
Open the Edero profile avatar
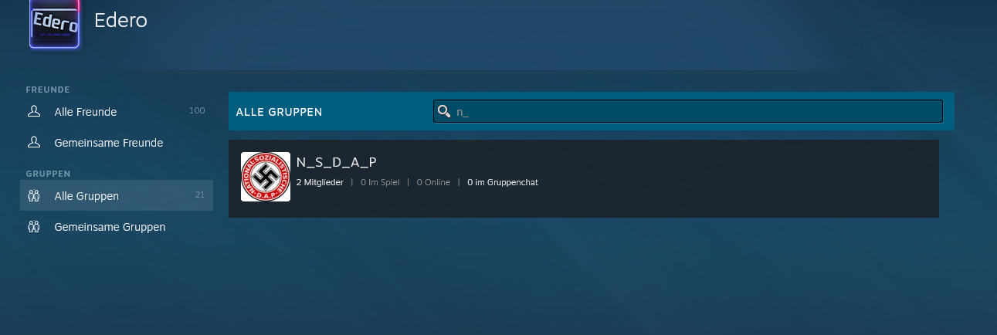click(x=55, y=24)
